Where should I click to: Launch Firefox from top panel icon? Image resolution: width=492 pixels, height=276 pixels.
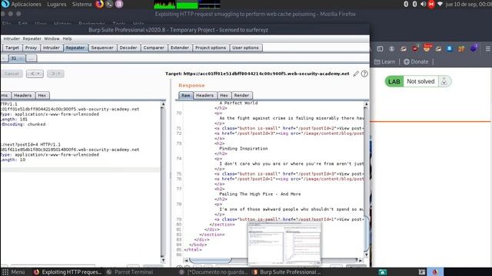[99, 4]
